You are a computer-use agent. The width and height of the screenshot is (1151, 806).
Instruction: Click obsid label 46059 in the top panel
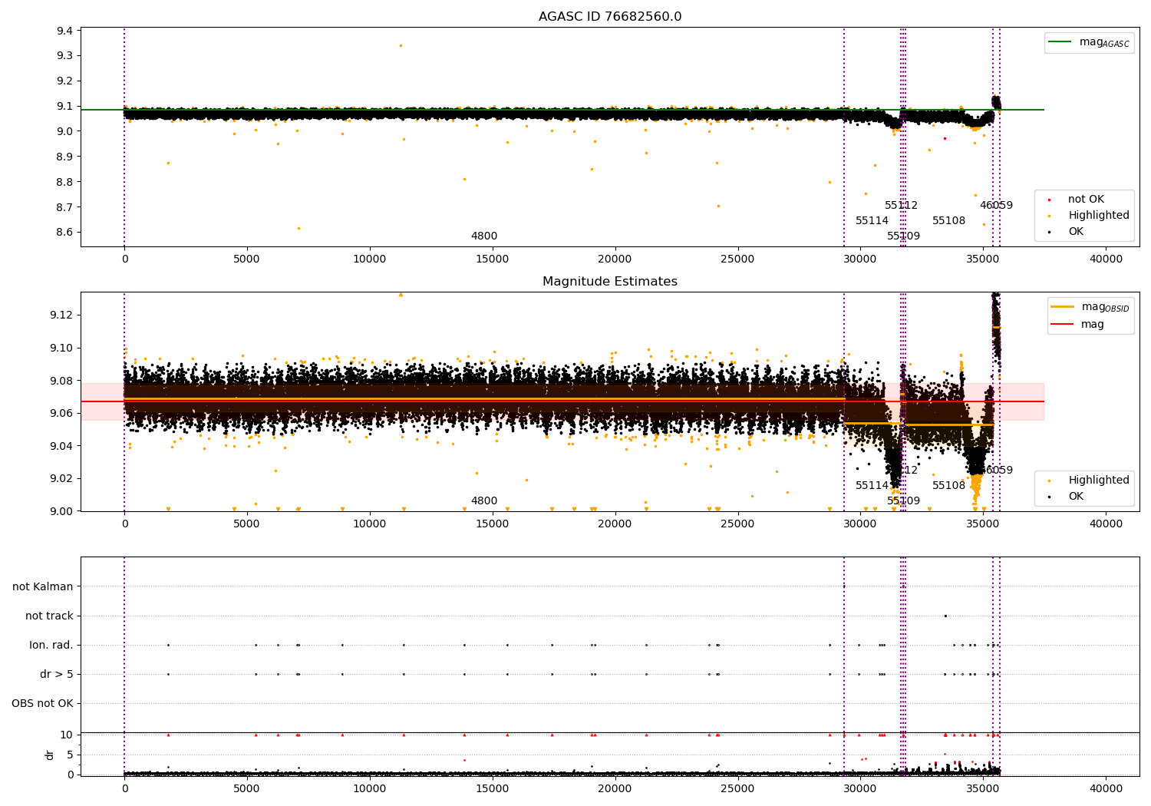997,206
